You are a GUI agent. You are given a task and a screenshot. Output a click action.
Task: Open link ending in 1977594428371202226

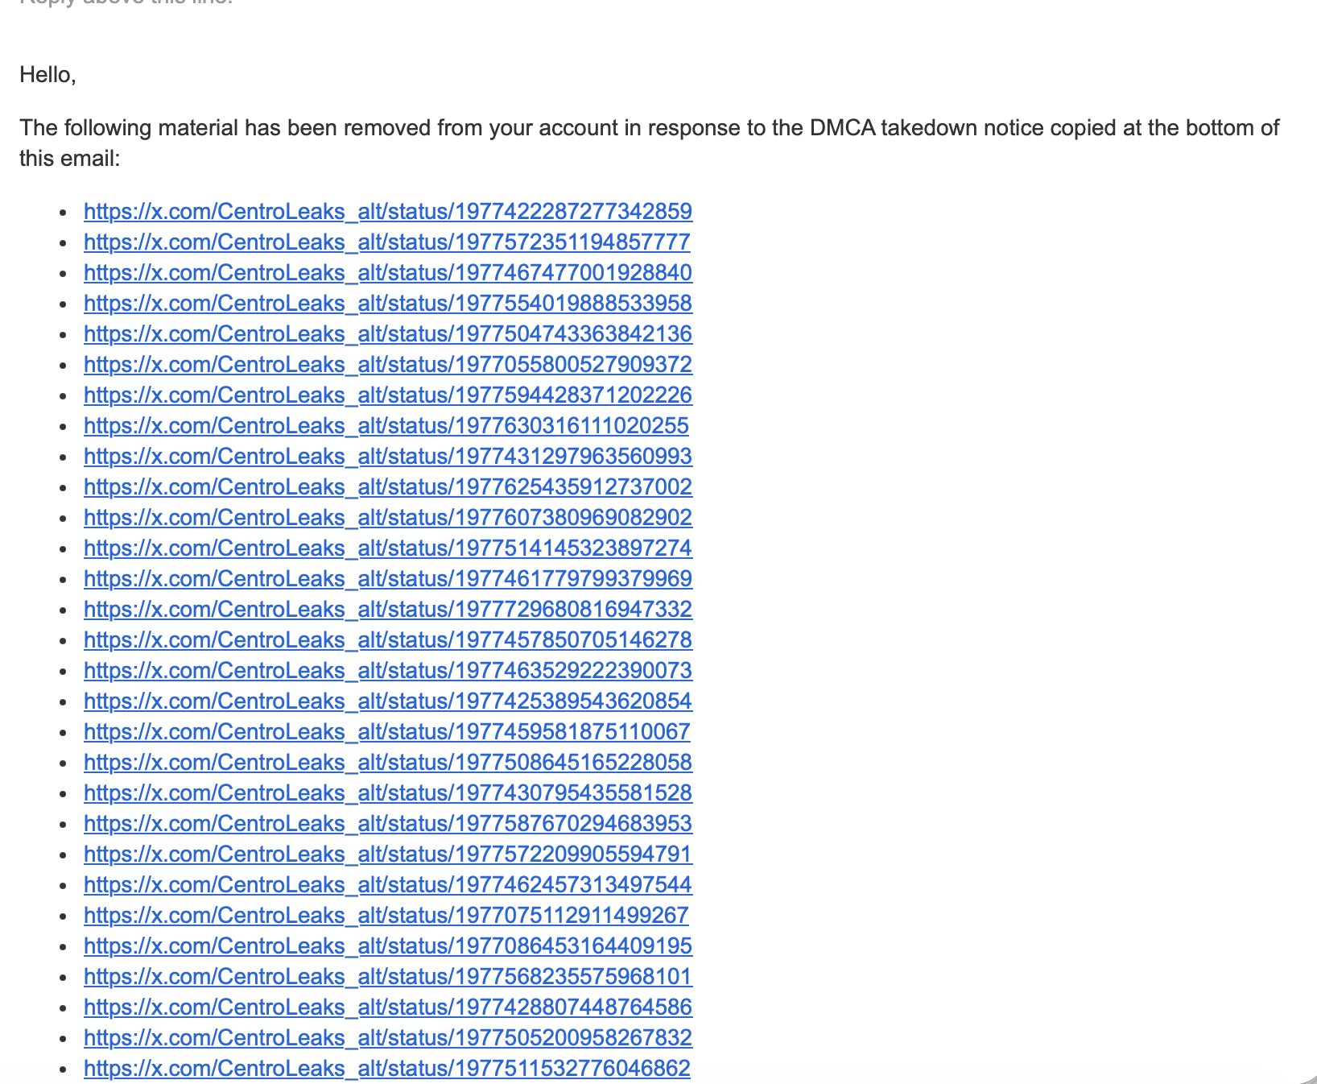388,395
